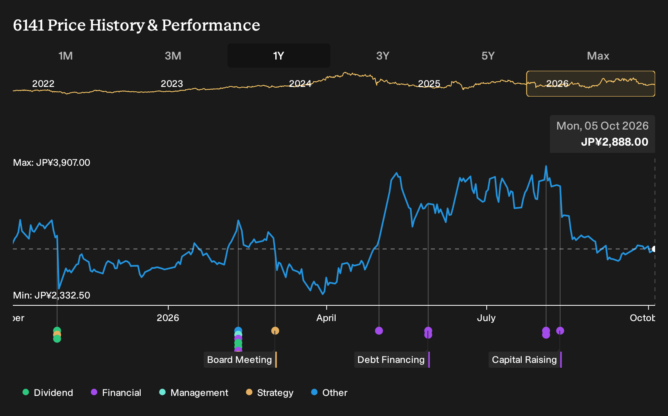
Task: Click the 2025 label in the overview chart
Action: point(429,84)
